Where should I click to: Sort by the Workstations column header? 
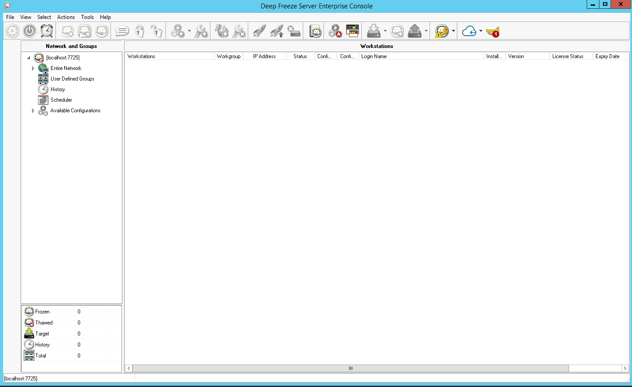169,56
